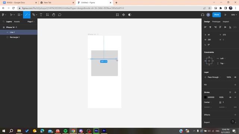239x134 pixels.
Task: Switch to the New Tab browser tab
Action: point(57,3)
